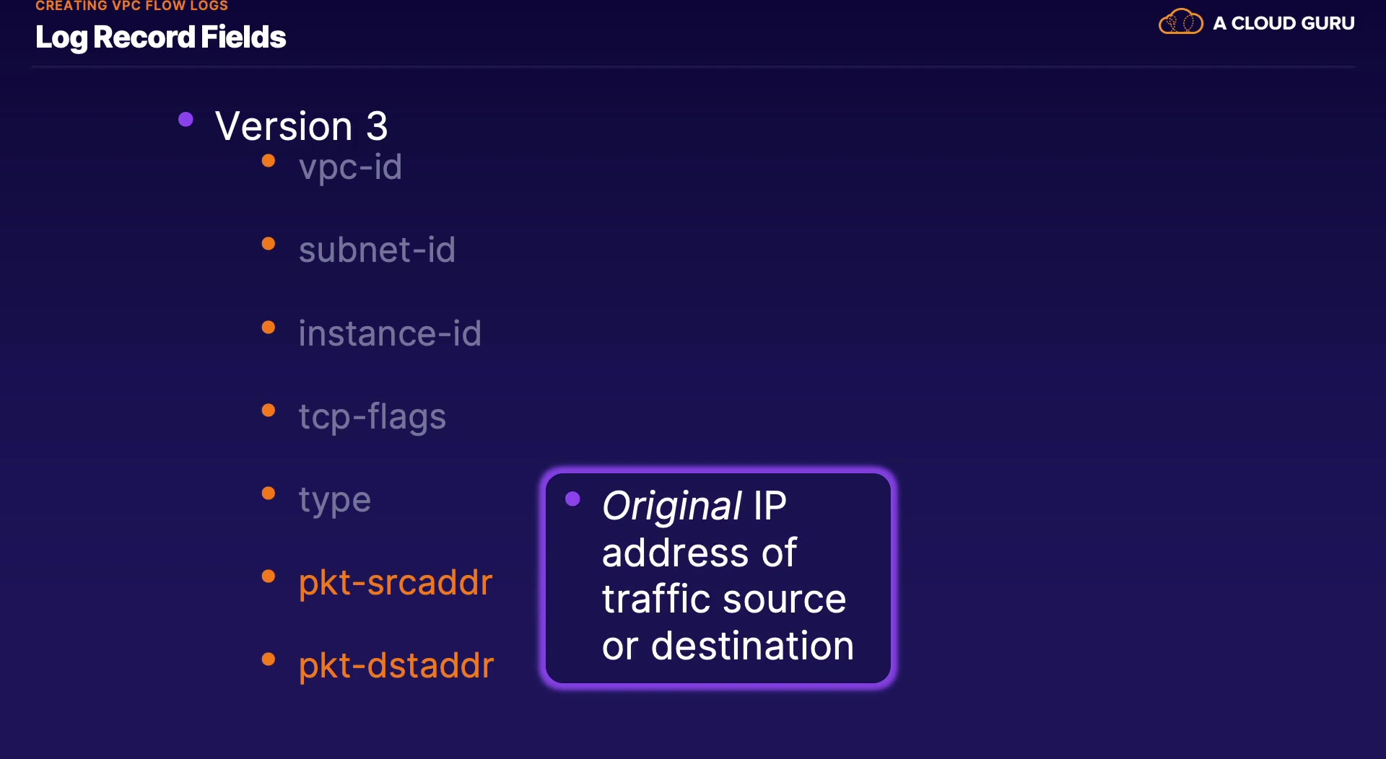The width and height of the screenshot is (1386, 759).
Task: Click the orange bullet beside pkt-dstaddr
Action: (269, 659)
